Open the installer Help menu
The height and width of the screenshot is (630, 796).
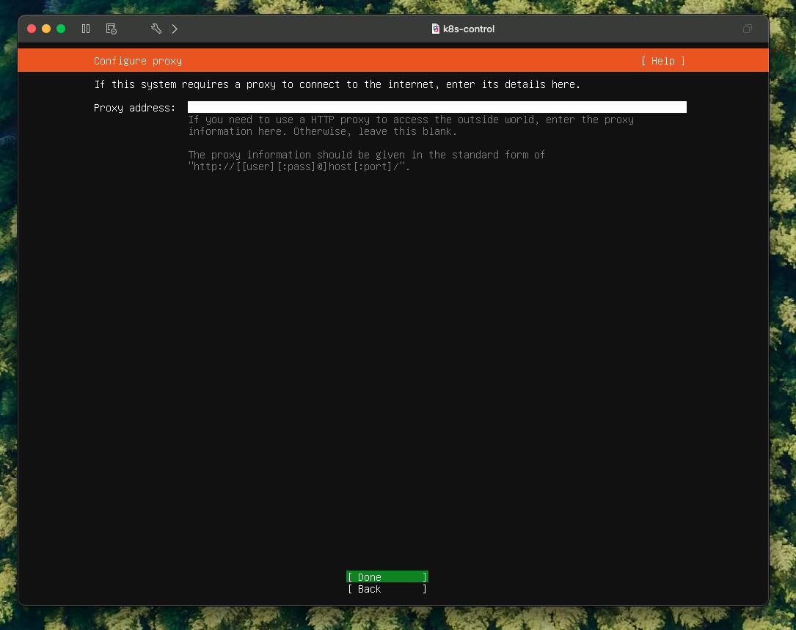coord(662,61)
